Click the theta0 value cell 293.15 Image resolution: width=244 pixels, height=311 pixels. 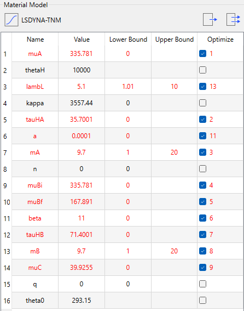[82, 300]
